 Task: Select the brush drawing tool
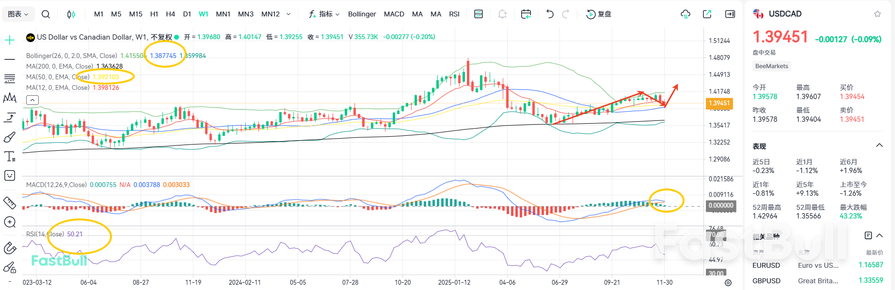[10, 138]
